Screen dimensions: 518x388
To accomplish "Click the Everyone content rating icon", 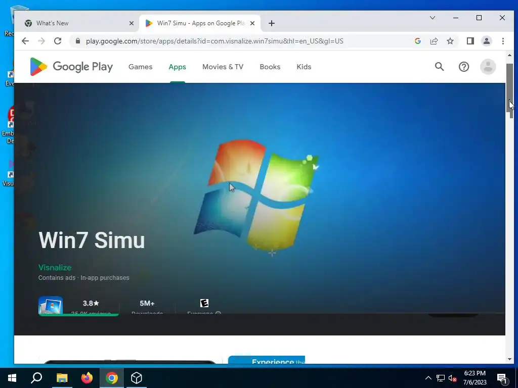I will 204,303.
